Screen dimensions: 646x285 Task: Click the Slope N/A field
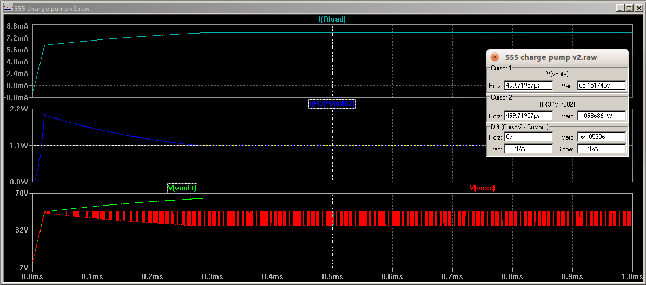(x=602, y=149)
